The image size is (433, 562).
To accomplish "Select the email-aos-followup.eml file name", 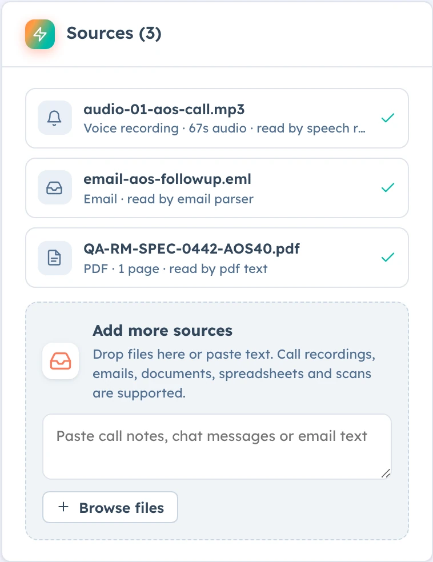I will pyautogui.click(x=167, y=179).
